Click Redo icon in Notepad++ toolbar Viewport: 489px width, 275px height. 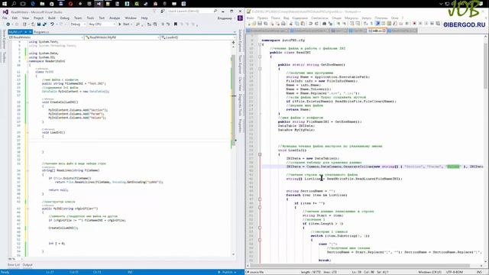316,24
